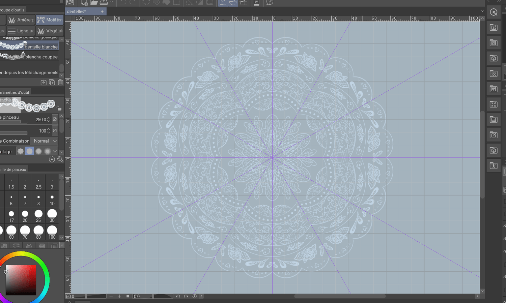Zoom in with the plus button

coord(119,296)
